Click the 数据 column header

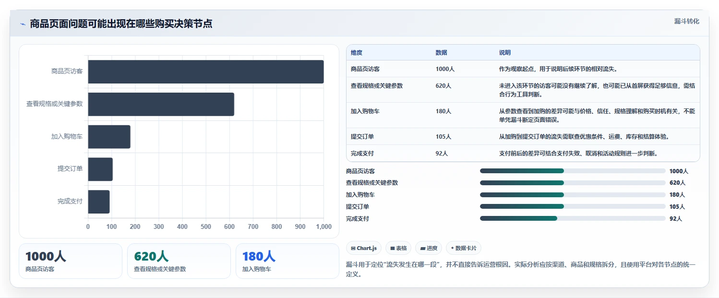pos(442,53)
